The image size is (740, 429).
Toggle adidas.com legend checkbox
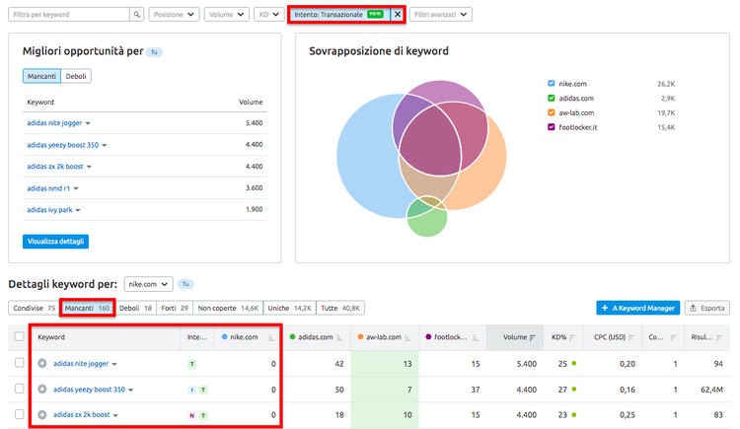[x=551, y=99]
